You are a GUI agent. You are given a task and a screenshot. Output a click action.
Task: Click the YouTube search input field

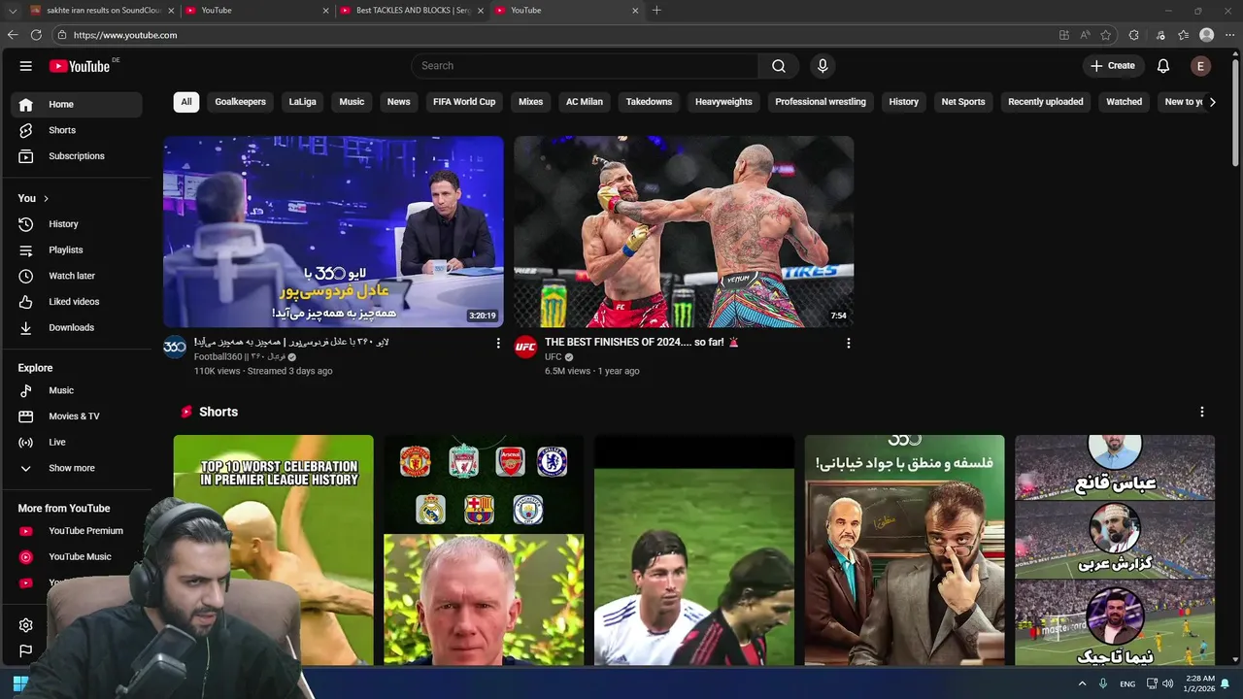[585, 66]
